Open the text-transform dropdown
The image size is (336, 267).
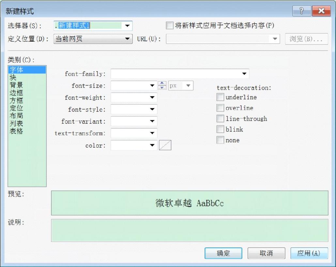(152, 133)
